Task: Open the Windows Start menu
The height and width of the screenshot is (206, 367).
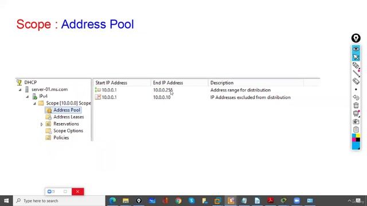Action: pos(6,201)
